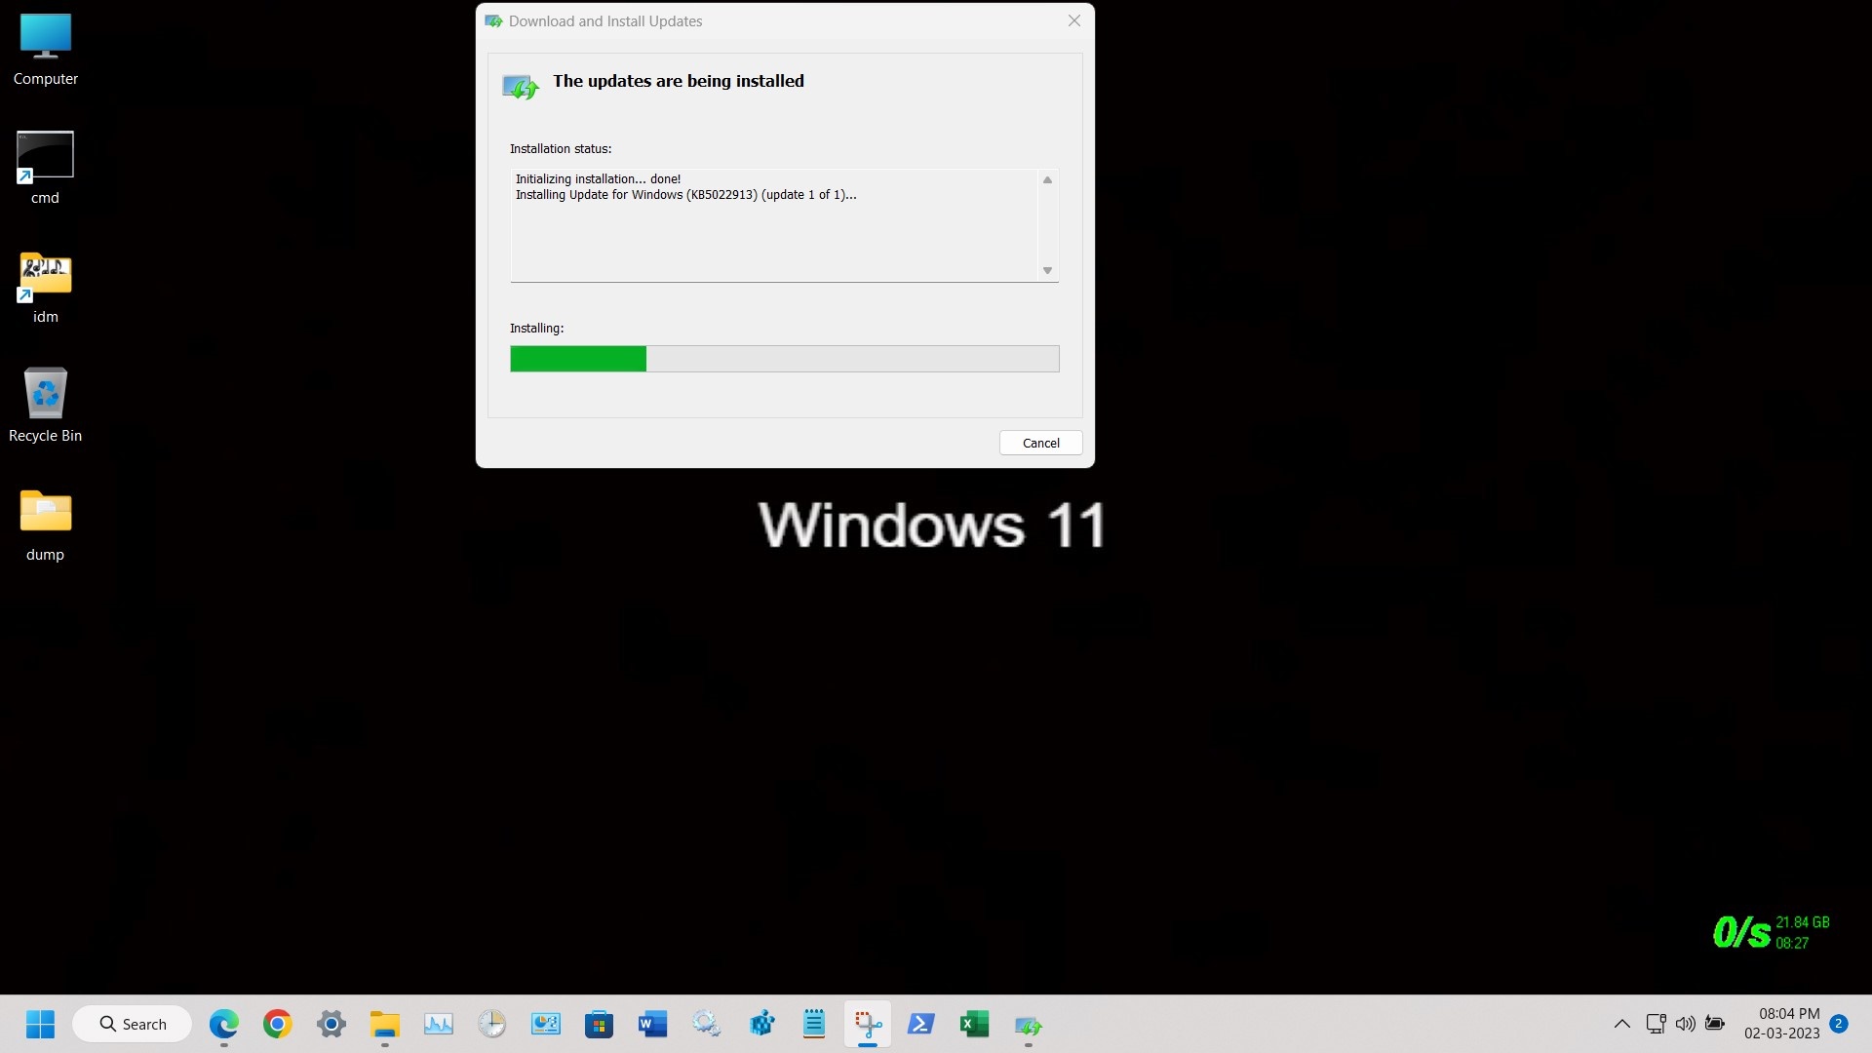
Task: Open the Windows Start menu
Action: point(40,1024)
